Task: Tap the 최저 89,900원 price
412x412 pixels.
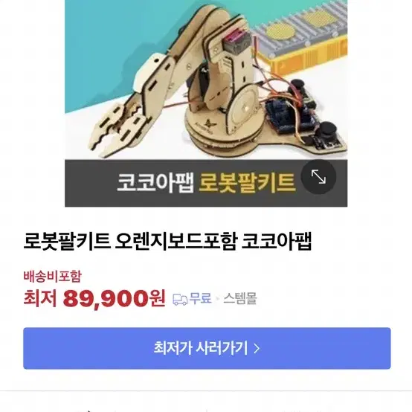Action: coord(94,298)
